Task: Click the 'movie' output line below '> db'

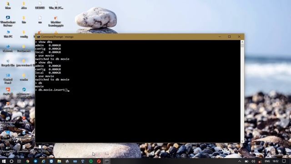Action: click(x=40, y=87)
